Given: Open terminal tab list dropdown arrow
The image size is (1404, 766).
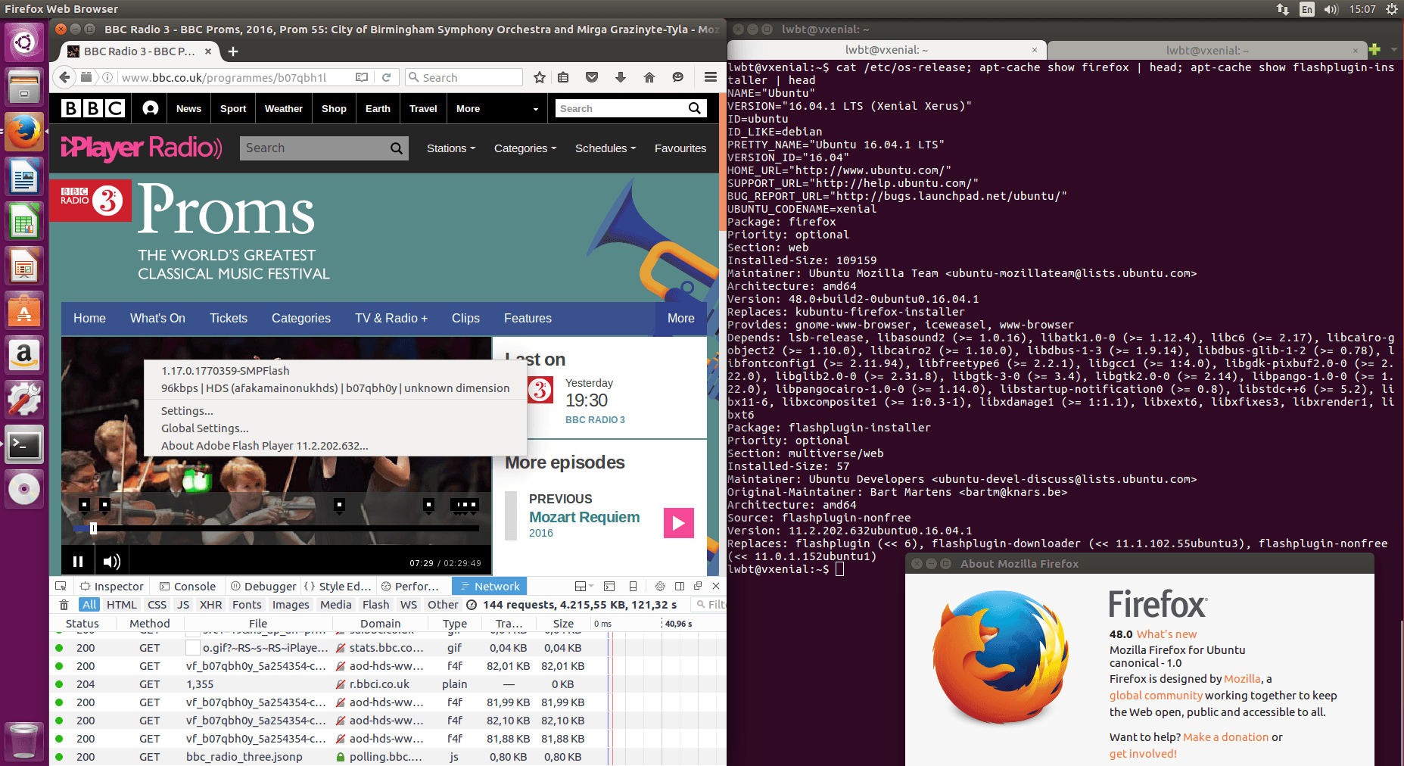Looking at the screenshot, I should point(1394,50).
